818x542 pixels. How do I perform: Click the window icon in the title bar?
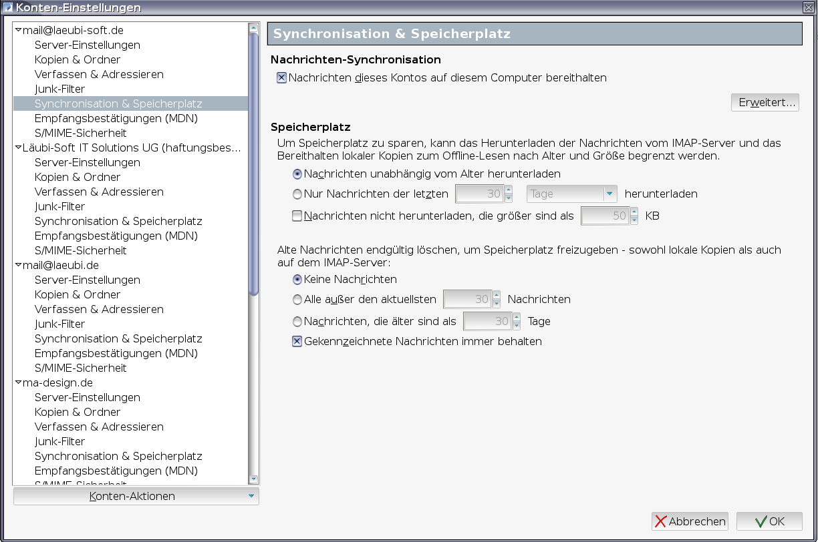[x=8, y=7]
